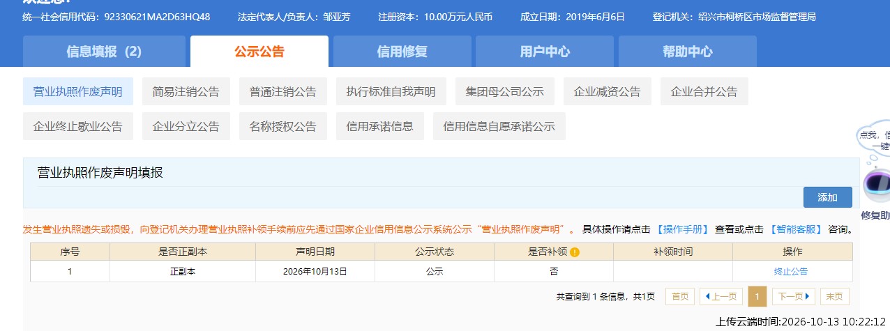Open 信用信息自愿承诺公示 category
This screenshot has width=890, height=331.
(499, 126)
